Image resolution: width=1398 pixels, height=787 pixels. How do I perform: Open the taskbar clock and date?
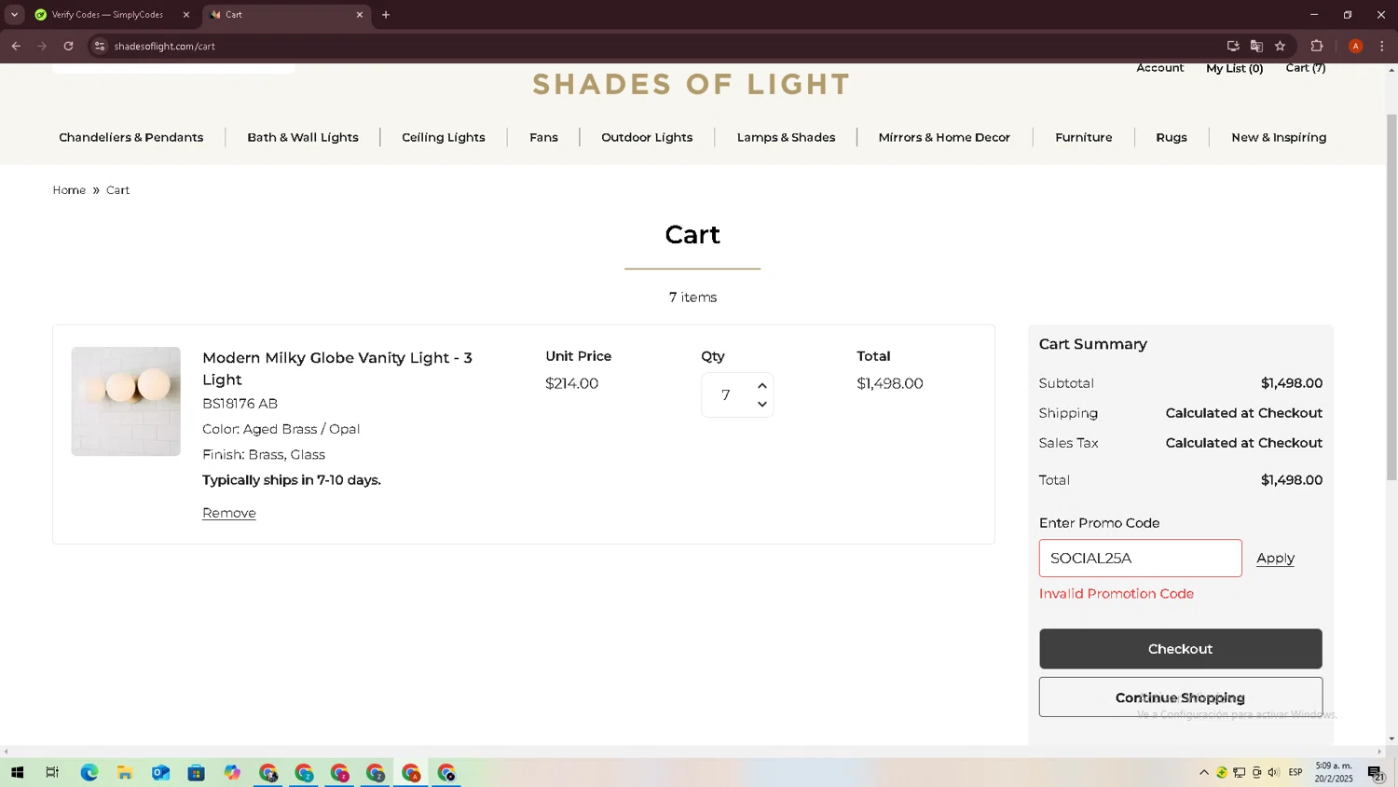[1334, 772]
